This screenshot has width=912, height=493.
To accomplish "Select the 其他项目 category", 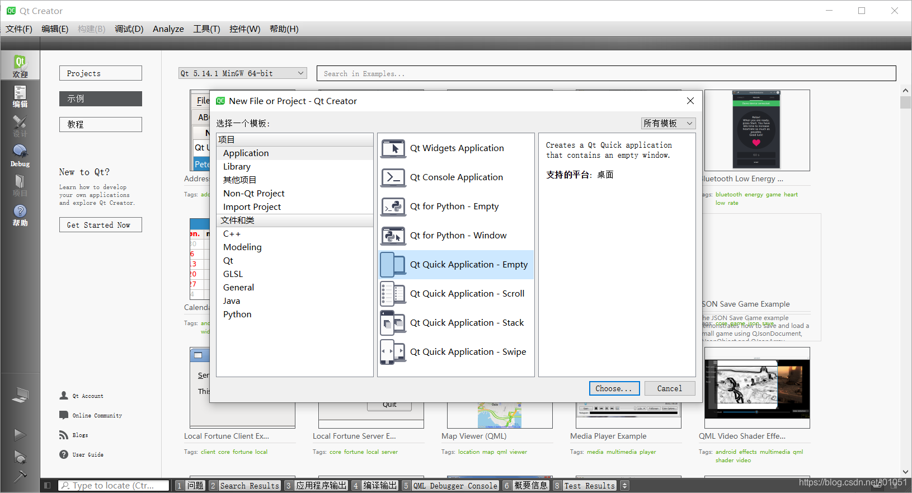I will [x=295, y=180].
